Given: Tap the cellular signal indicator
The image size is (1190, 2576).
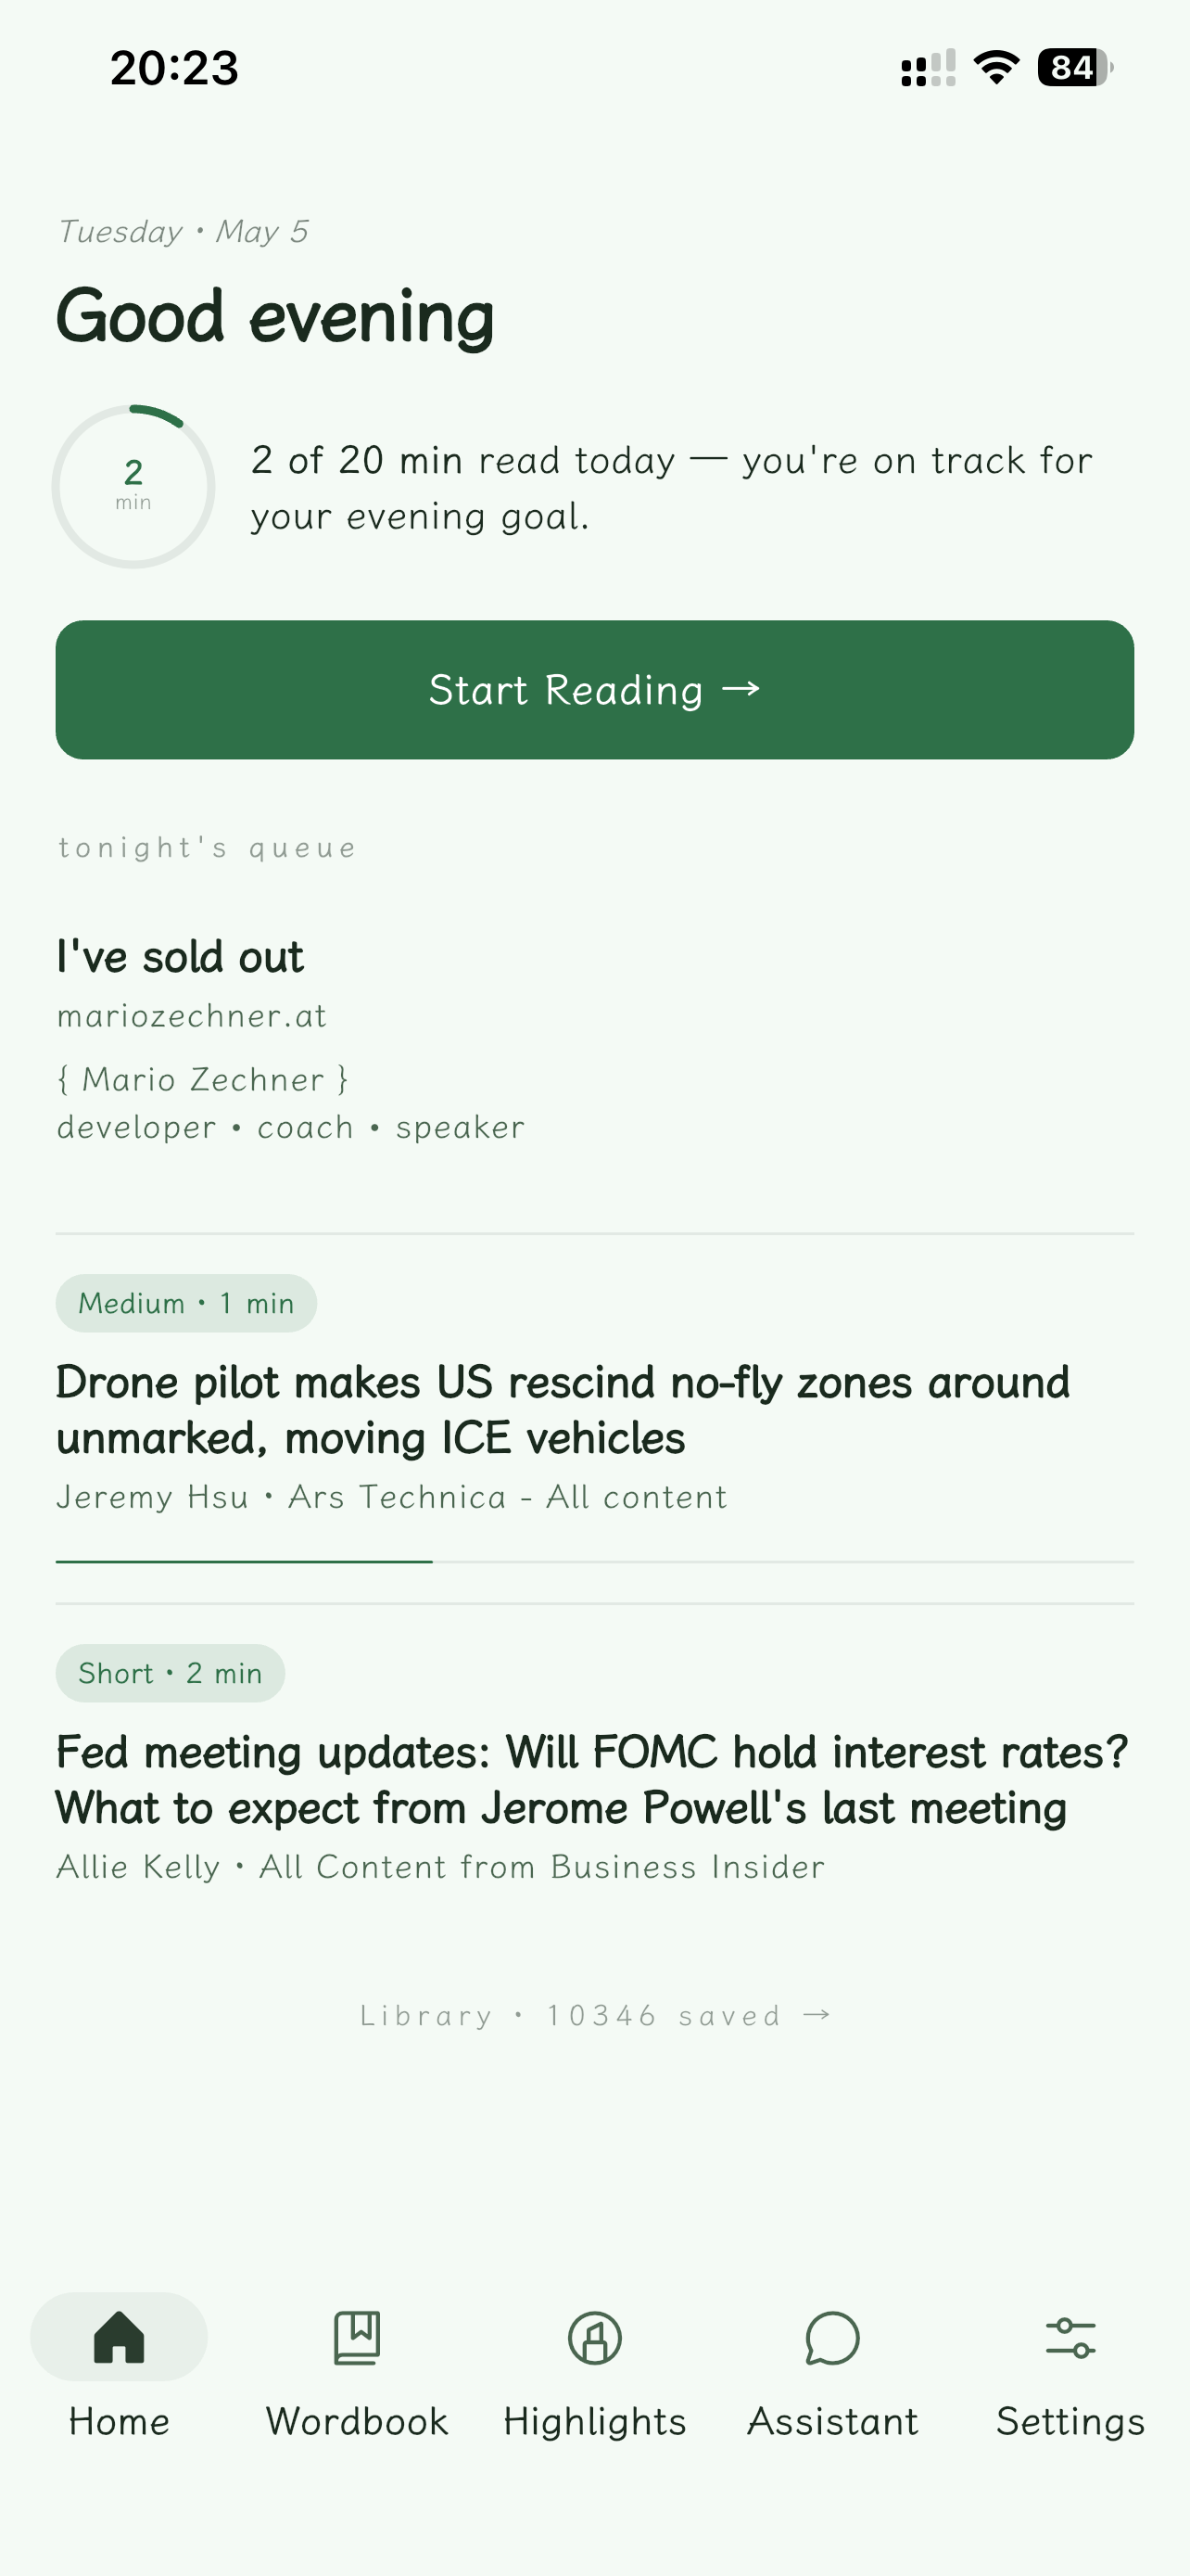Looking at the screenshot, I should click(929, 68).
